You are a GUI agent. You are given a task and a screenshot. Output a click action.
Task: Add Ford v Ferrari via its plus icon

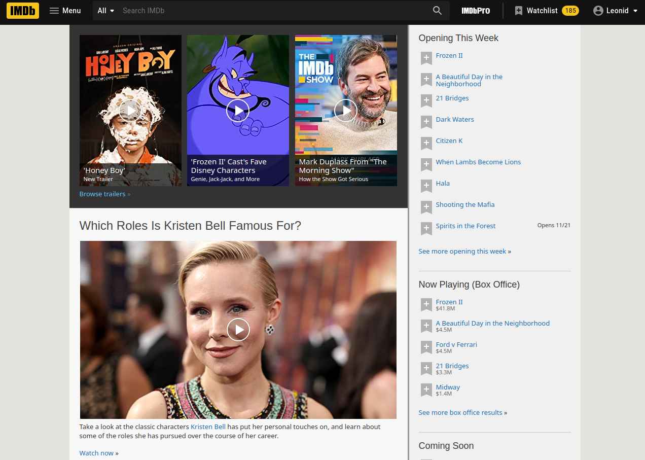pos(426,347)
